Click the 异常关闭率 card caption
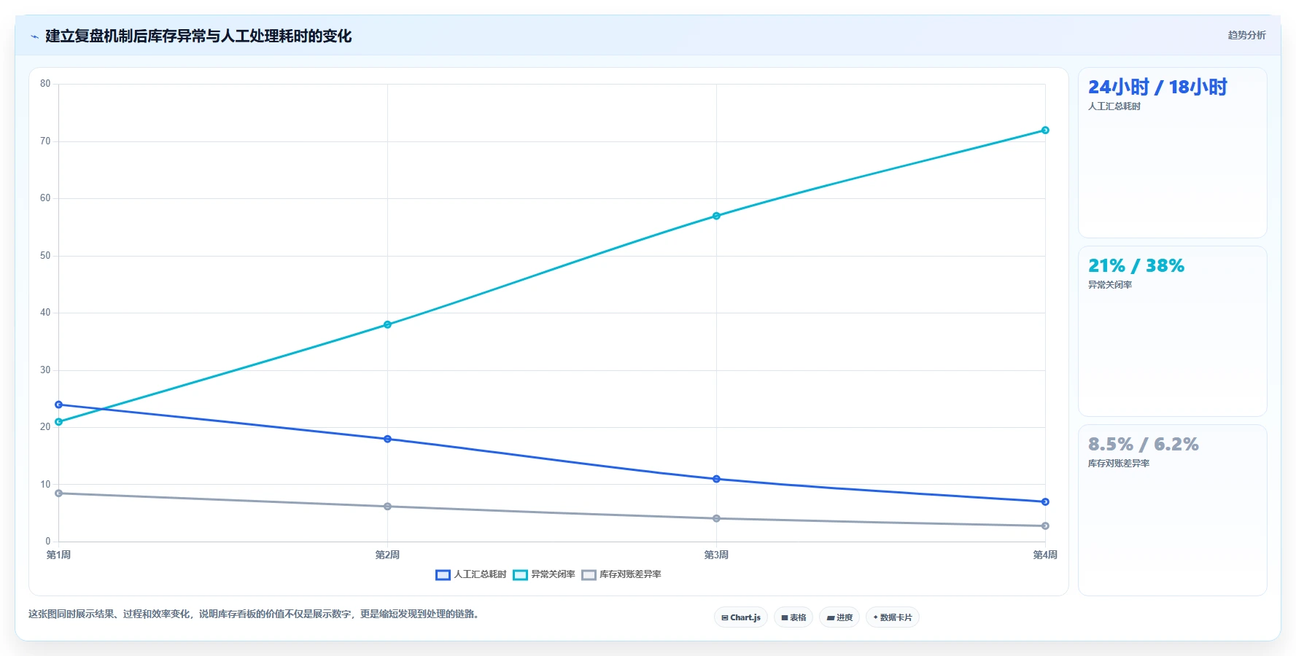This screenshot has height=656, width=1296. (x=1110, y=285)
